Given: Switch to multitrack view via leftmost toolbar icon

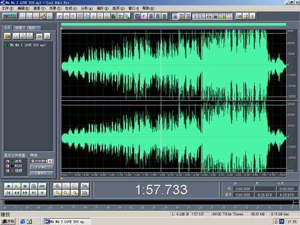Looking at the screenshot, I should click(x=10, y=16).
